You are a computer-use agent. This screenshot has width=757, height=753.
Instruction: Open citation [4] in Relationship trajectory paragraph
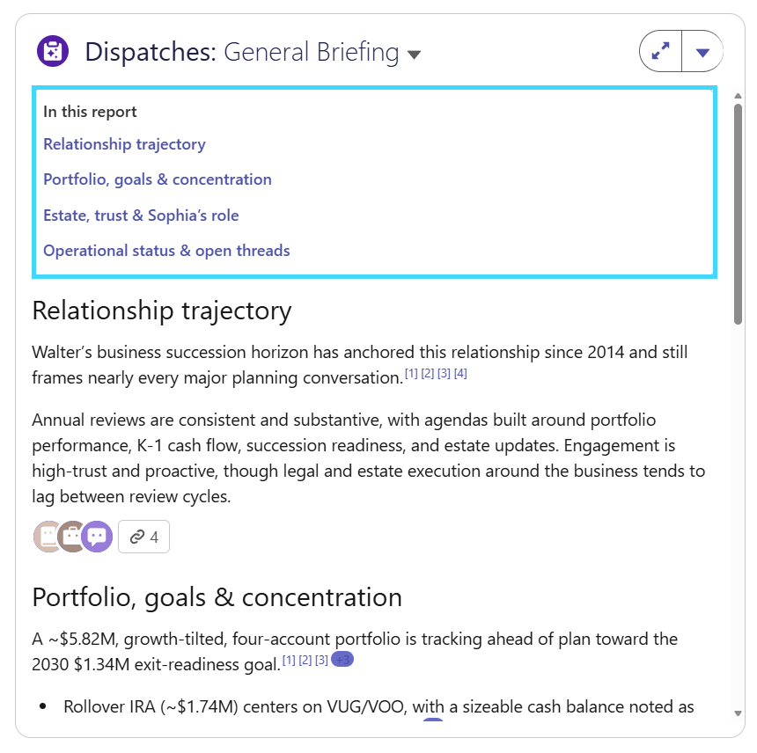(x=460, y=373)
